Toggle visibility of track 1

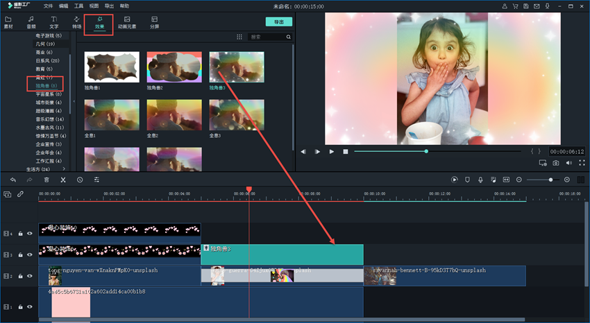point(30,306)
